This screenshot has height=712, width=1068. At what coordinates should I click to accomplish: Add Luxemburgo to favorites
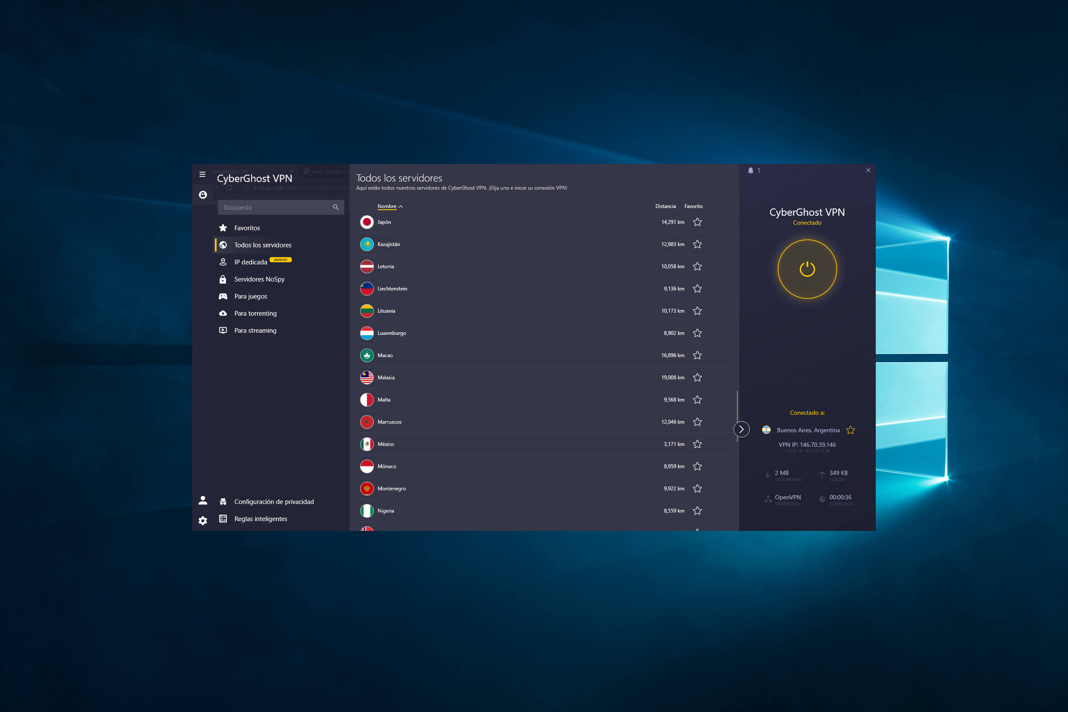click(698, 333)
